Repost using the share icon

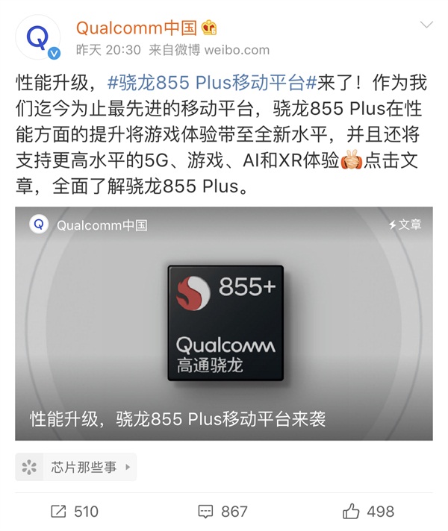[58, 512]
